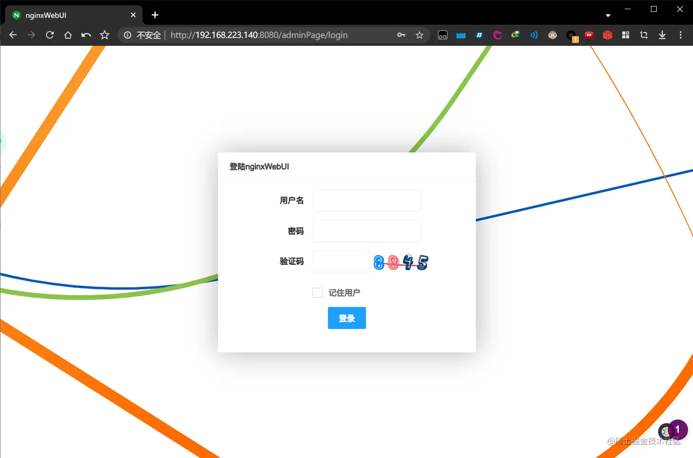The height and width of the screenshot is (458, 693).
Task: Click inside the 用户名 username field
Action: (x=366, y=201)
